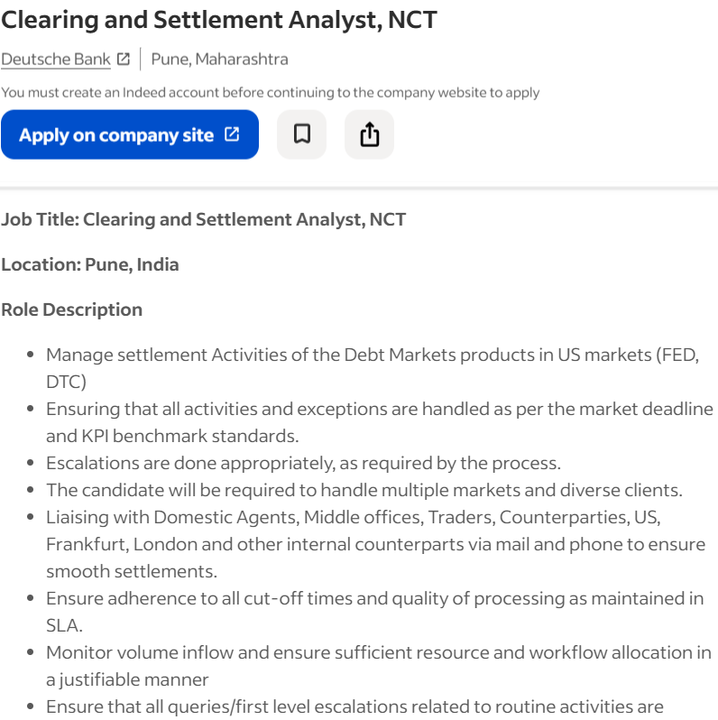Click the Escalations are done appropriately bullet
Viewport: 718px width, 720px height.
click(x=303, y=463)
